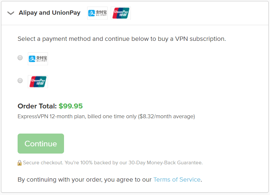Click the "Order Total:" label
Image resolution: width=270 pixels, height=195 pixels.
(37, 106)
